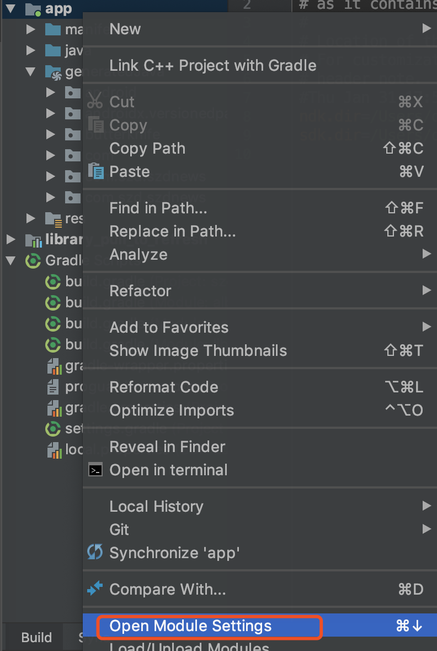
Task: Click Link C++ Project with Gradle
Action: (213, 65)
